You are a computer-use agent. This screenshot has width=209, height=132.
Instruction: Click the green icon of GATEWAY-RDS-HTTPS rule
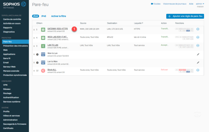click(x=43, y=30)
